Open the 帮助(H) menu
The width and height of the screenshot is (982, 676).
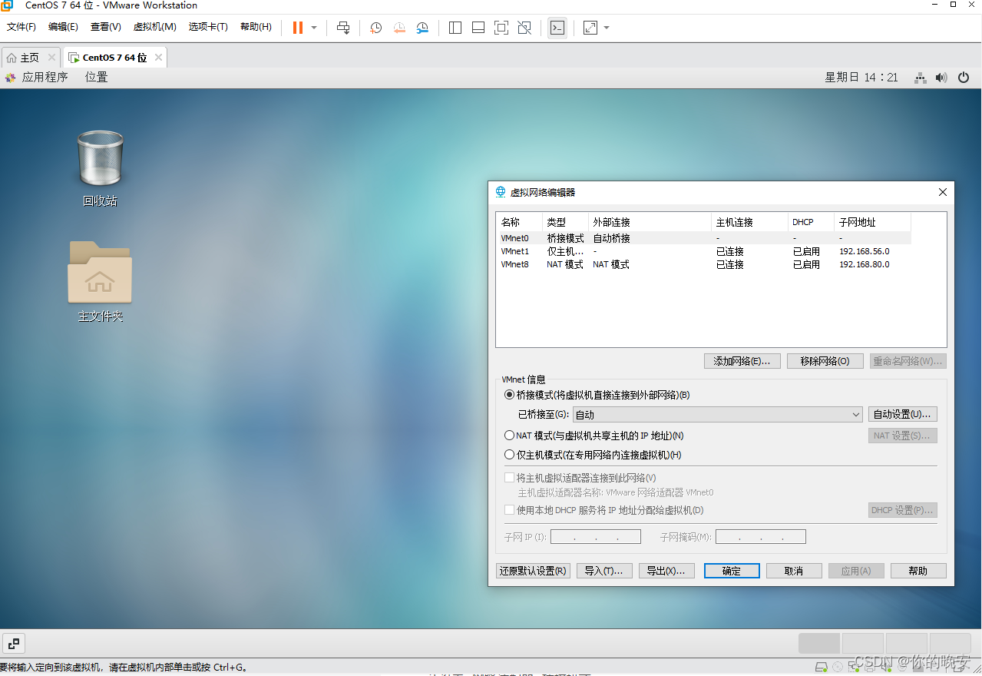pos(256,27)
